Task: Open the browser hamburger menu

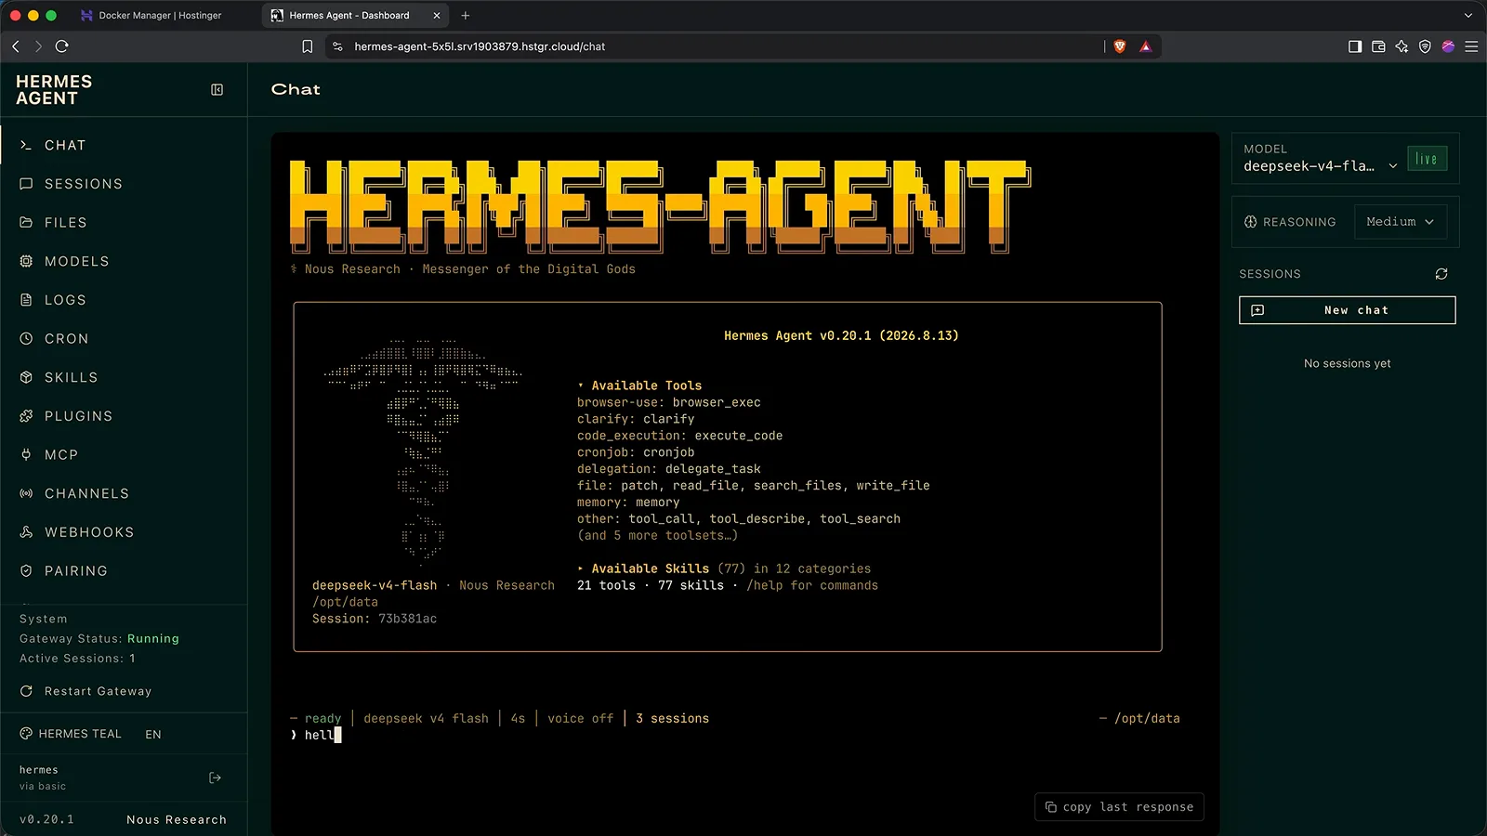Action: click(x=1471, y=46)
